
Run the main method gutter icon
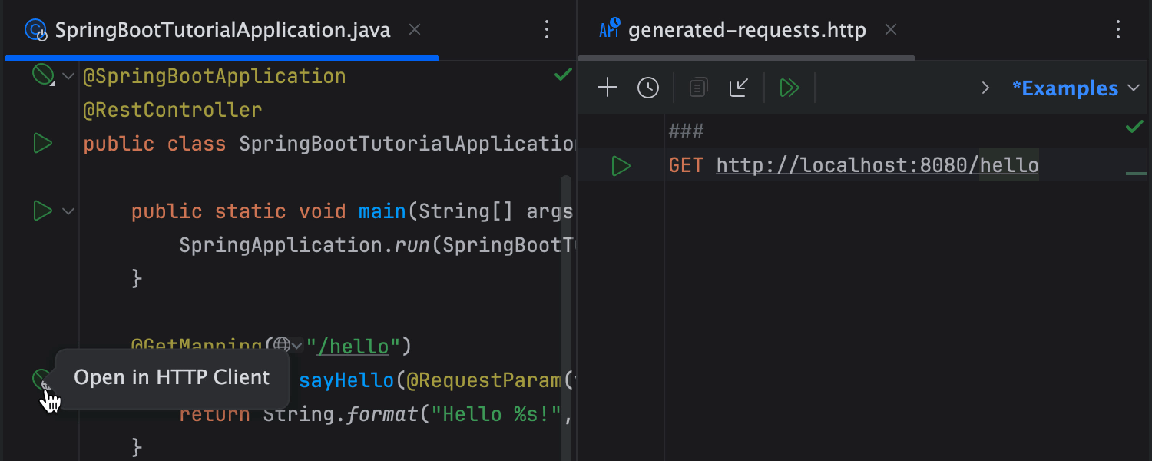[x=42, y=211]
